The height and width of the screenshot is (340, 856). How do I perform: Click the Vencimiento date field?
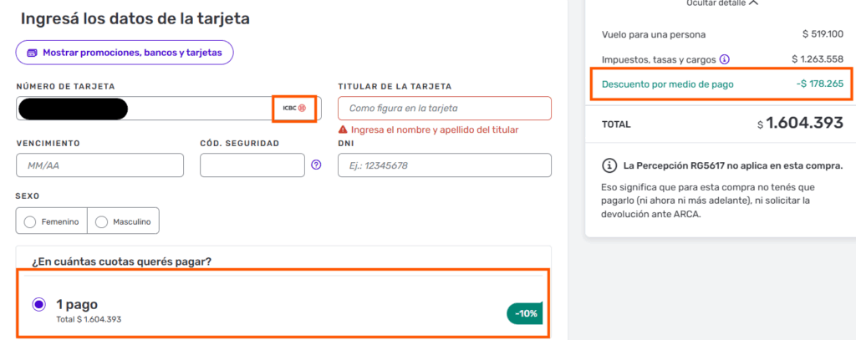99,165
